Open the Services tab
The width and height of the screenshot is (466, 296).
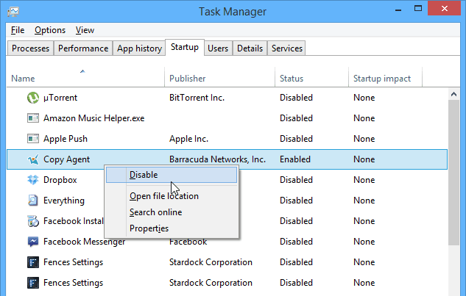[x=287, y=48]
